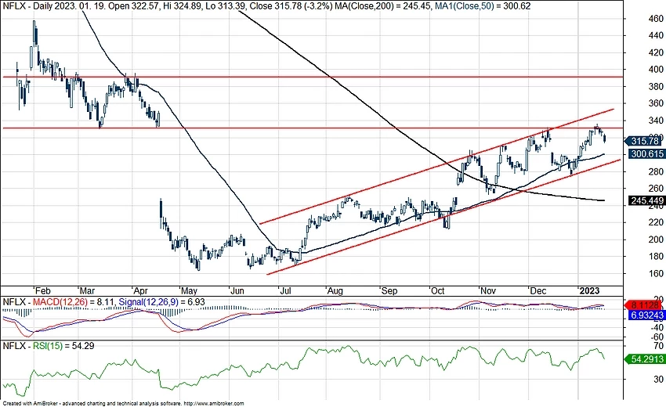Click the 160 price axis label
This screenshot has height=407, width=666.
coord(656,273)
